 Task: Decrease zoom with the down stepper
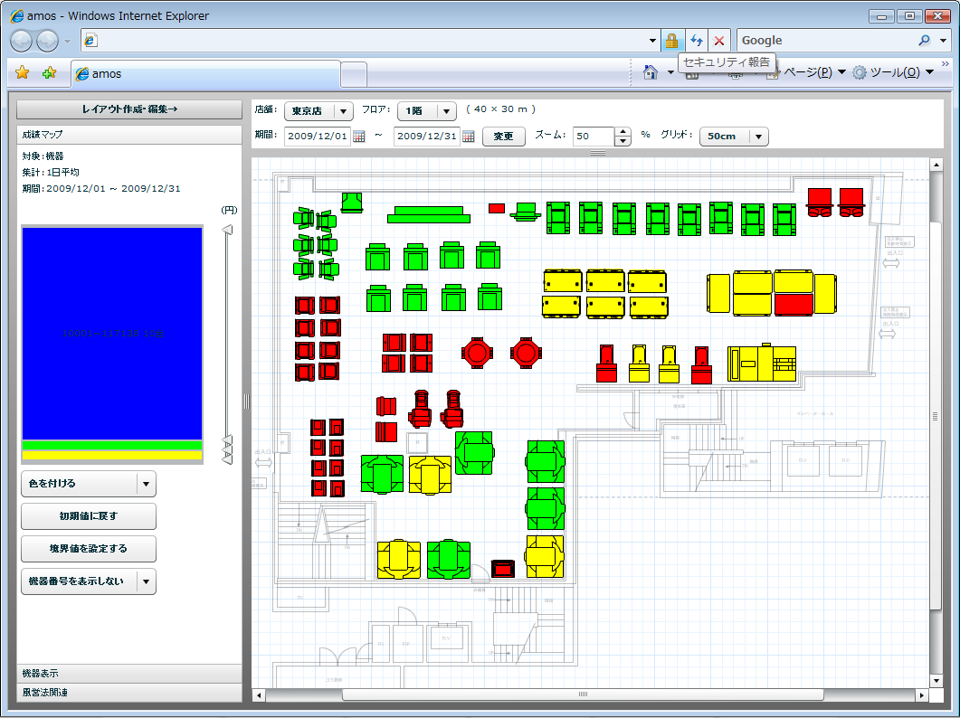click(622, 141)
